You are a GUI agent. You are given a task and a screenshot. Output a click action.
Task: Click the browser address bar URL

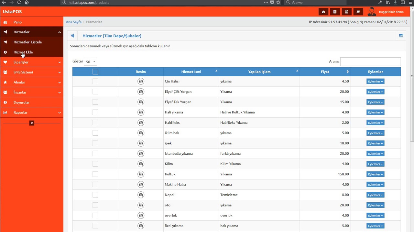89,3
